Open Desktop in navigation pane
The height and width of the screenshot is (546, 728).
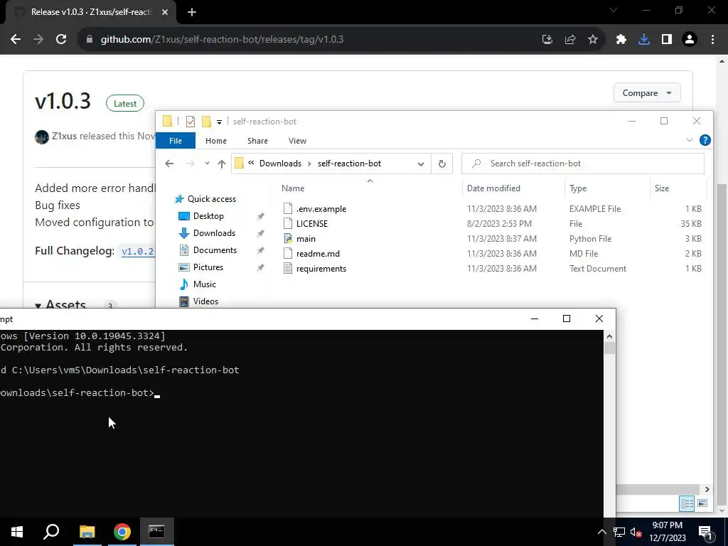[x=201, y=216]
